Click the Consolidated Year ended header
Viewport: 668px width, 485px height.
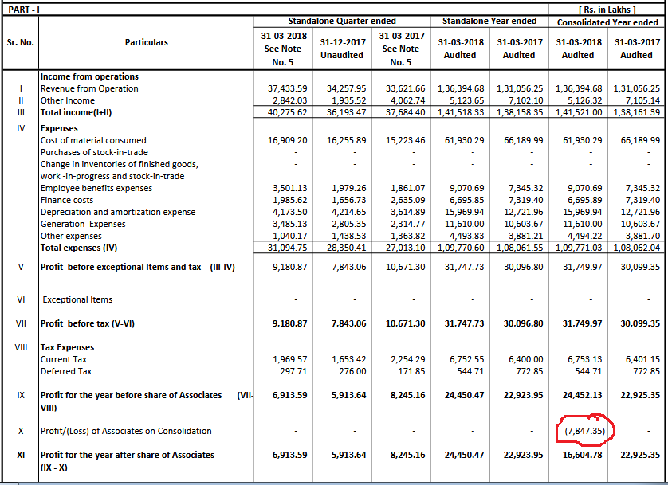pos(608,22)
